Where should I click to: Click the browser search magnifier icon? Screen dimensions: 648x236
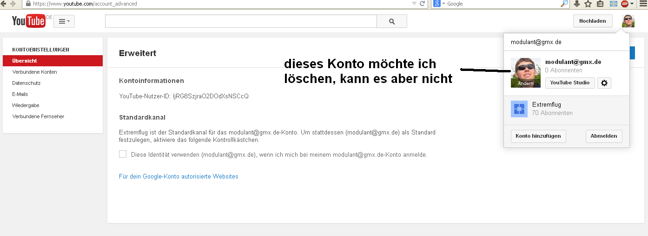(564, 4)
